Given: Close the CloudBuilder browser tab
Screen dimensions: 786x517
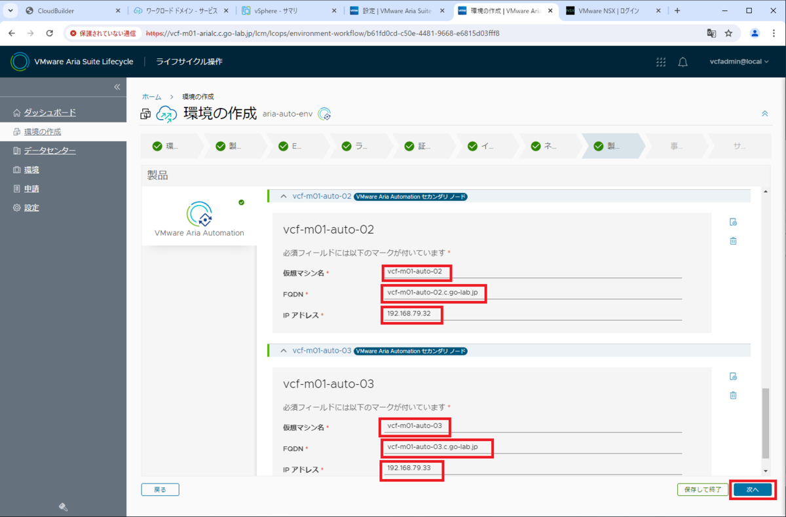Looking at the screenshot, I should [x=117, y=10].
